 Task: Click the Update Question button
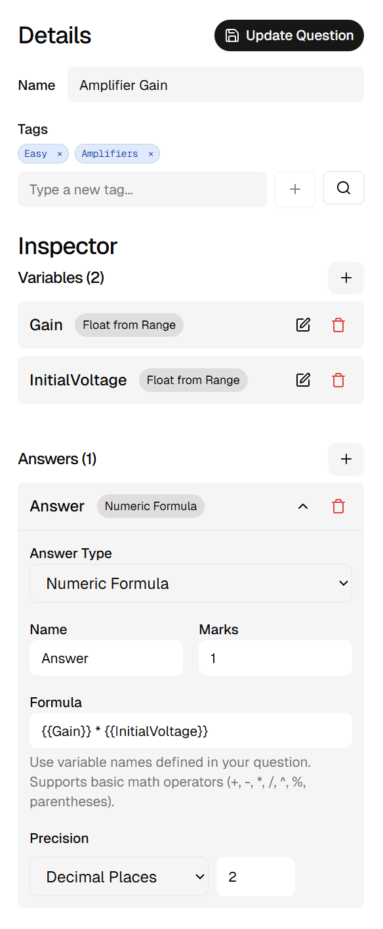tap(289, 35)
